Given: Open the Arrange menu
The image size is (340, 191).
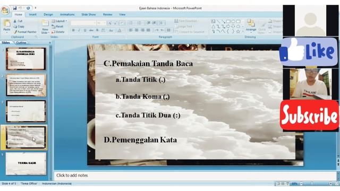Looking at the screenshot, I should point(251,25).
